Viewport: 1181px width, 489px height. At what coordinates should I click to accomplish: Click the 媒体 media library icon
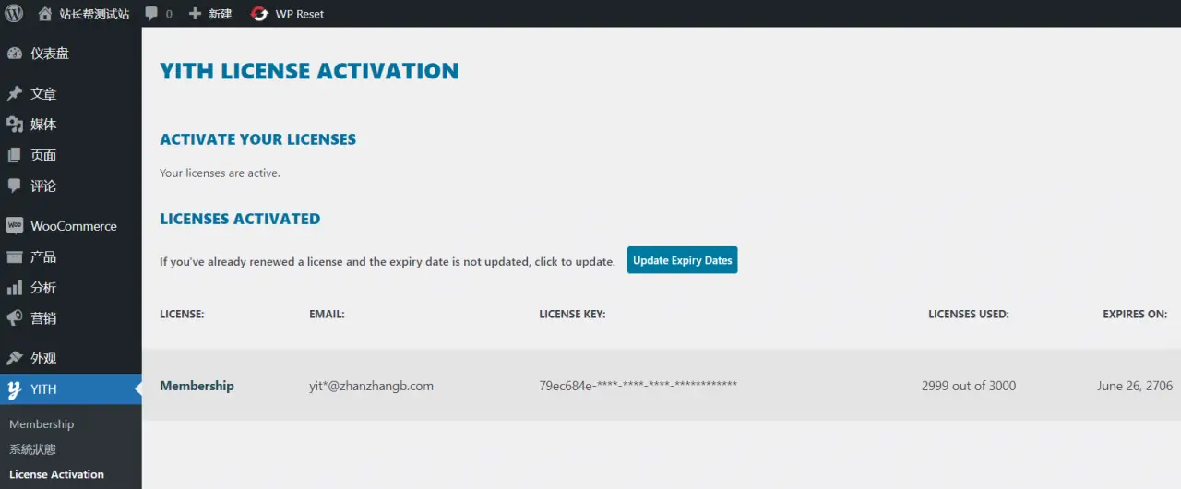tap(15, 125)
